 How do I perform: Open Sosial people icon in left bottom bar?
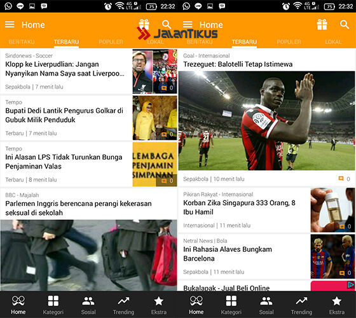click(88, 301)
